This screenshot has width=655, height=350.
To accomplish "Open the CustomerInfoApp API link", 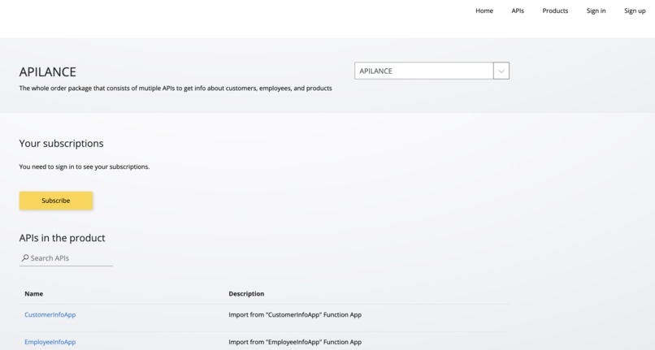I will 50,314.
